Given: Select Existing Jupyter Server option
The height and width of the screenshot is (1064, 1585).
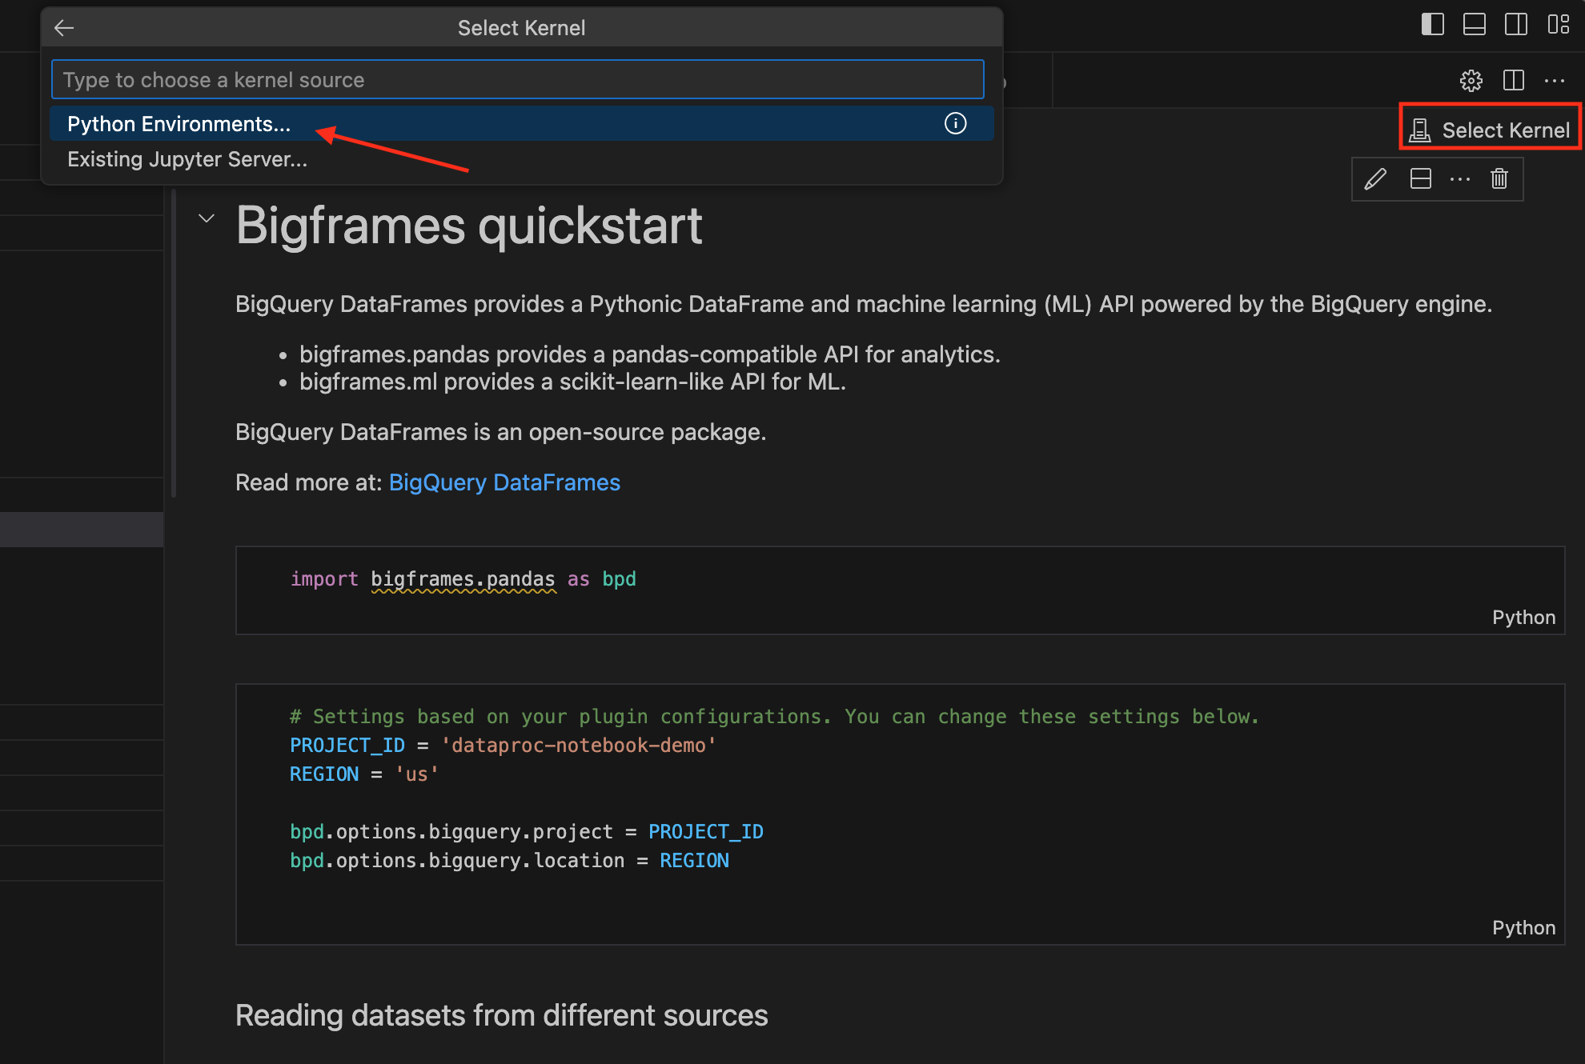Looking at the screenshot, I should pyautogui.click(x=186, y=158).
